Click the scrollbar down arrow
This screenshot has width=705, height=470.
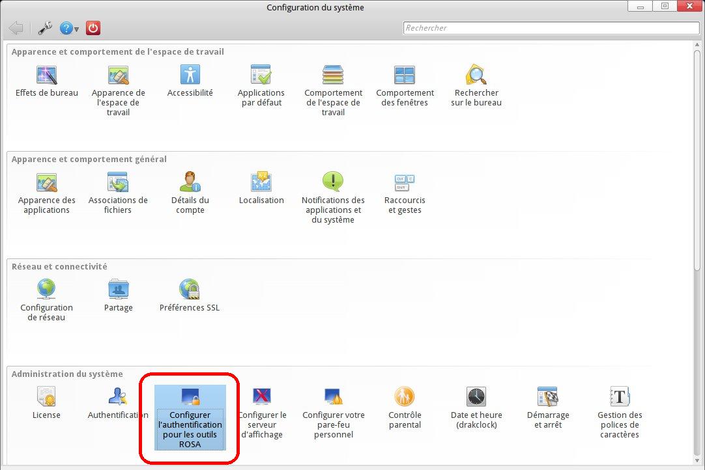point(697,461)
